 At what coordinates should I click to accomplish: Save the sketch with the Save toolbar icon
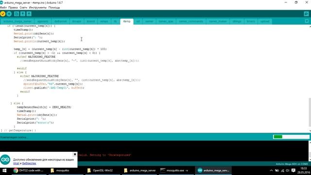coord(29,14)
